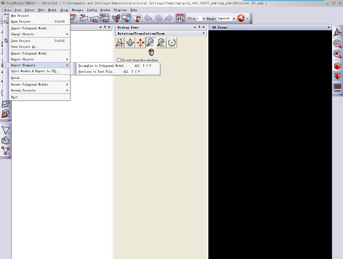Image resolution: width=343 pixels, height=259 pixels.
Task: Select the add-to-selection surface tool
Action: [x=116, y=18]
